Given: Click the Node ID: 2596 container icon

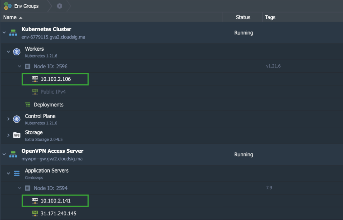Looking at the screenshot, I should pos(27,66).
